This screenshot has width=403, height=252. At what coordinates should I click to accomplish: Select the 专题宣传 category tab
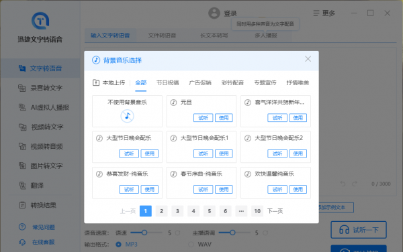pyautogui.click(x=265, y=82)
